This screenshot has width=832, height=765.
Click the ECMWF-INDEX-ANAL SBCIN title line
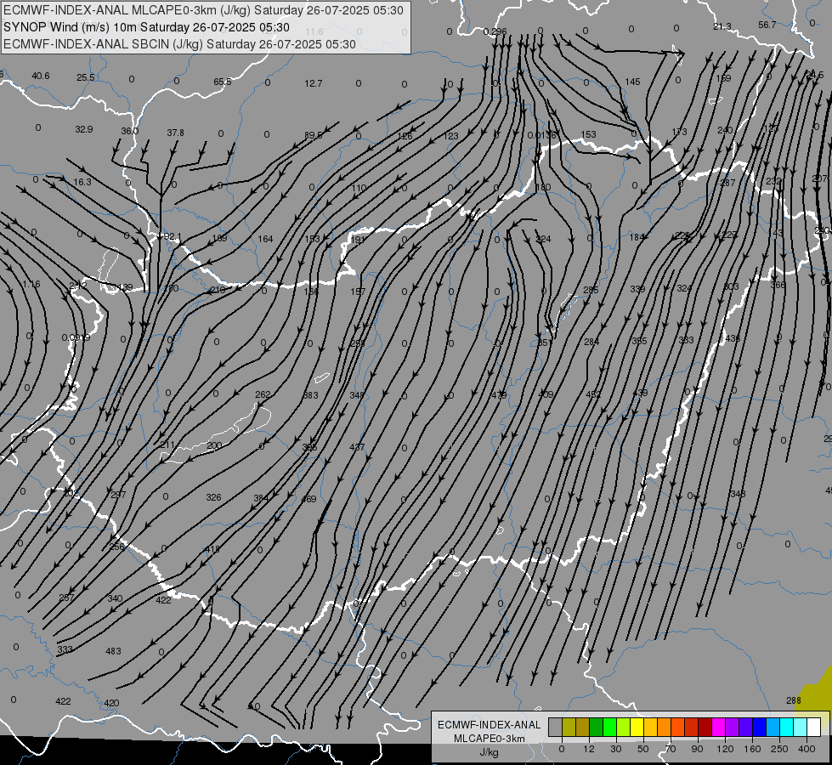(179, 44)
